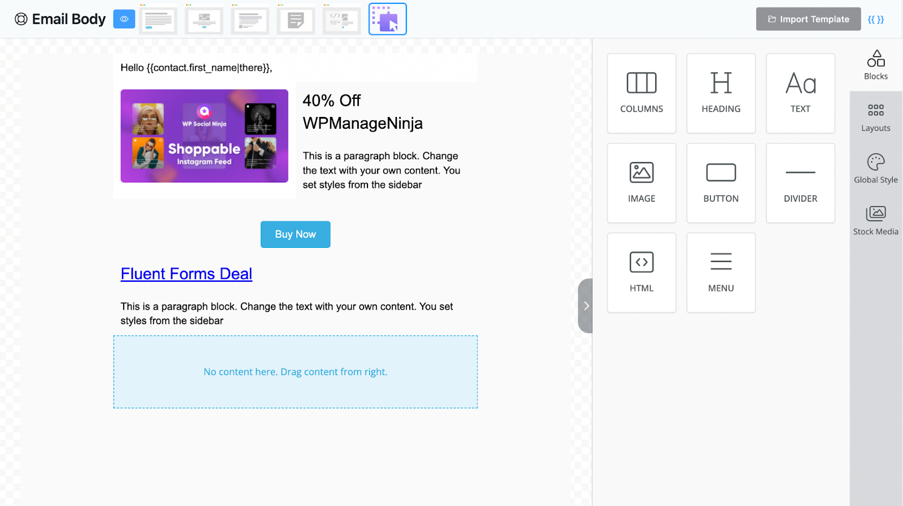The height and width of the screenshot is (506, 903).
Task: Insert a Menu block
Action: pos(721,273)
